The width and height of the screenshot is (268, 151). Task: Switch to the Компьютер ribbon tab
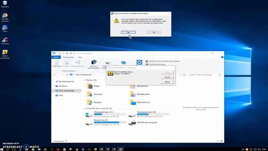tap(68, 57)
